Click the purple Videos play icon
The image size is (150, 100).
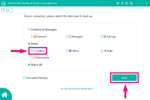(x=70, y=51)
